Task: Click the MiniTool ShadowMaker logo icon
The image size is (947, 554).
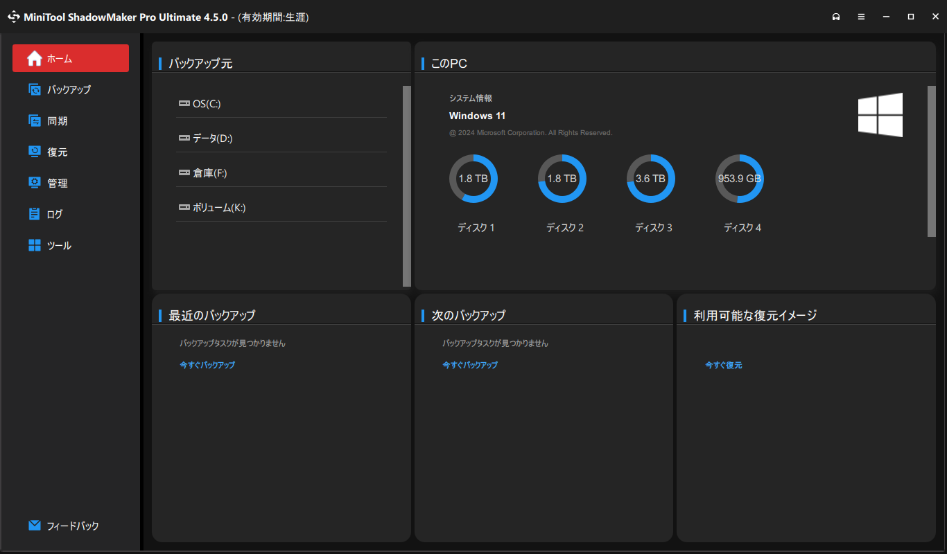Action: (x=14, y=17)
